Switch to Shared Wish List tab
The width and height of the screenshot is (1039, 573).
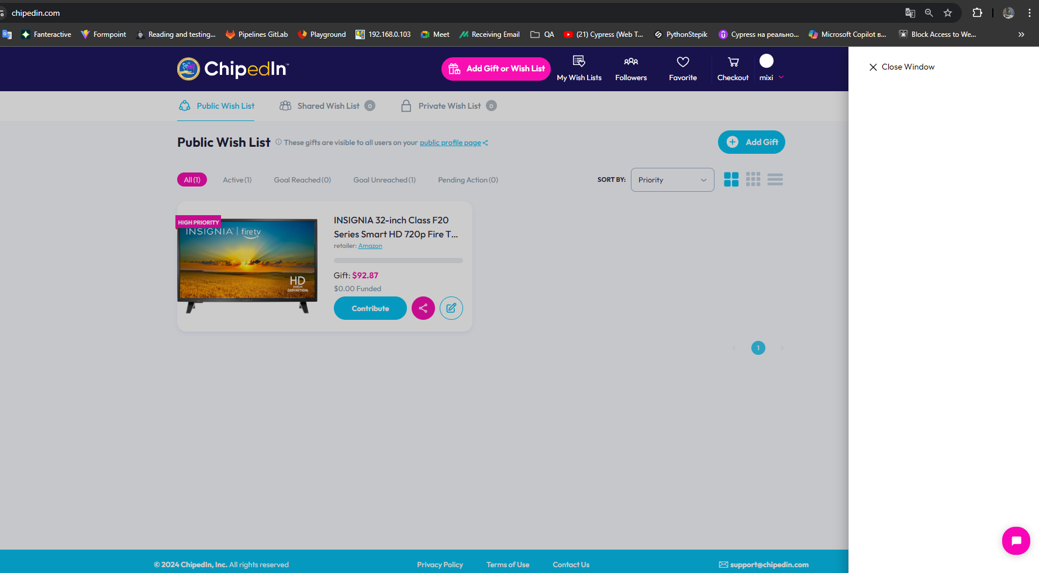[327, 106]
